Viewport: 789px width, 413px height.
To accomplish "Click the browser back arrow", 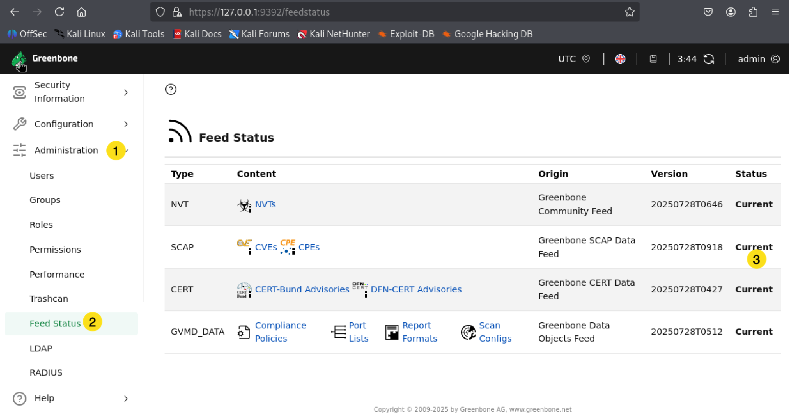I will tap(15, 12).
